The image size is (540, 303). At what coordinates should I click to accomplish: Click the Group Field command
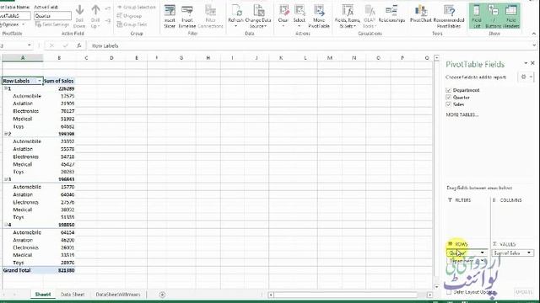click(x=132, y=24)
